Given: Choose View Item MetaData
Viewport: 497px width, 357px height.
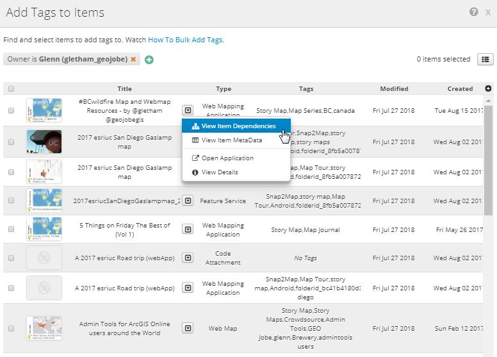Looking at the screenshot, I should (231, 140).
